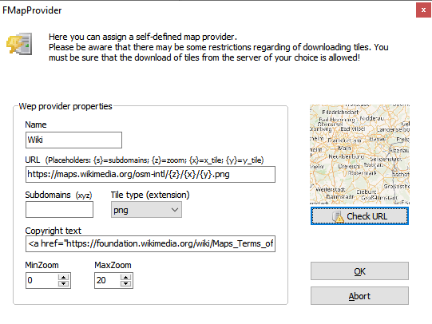
Task: Click the map provider server icon
Action: click(19, 44)
